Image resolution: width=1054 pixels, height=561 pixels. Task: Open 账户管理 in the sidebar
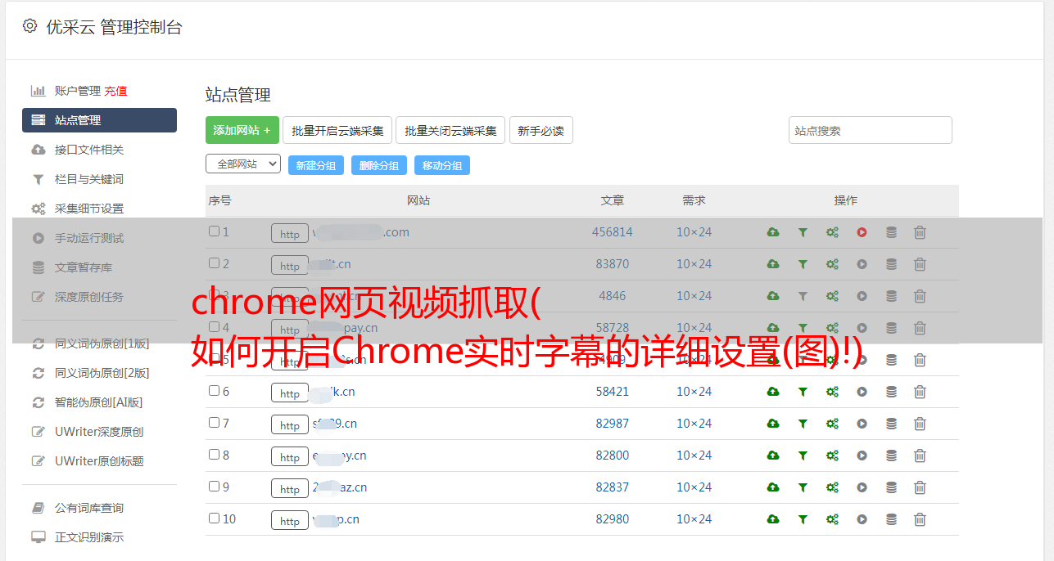point(77,91)
